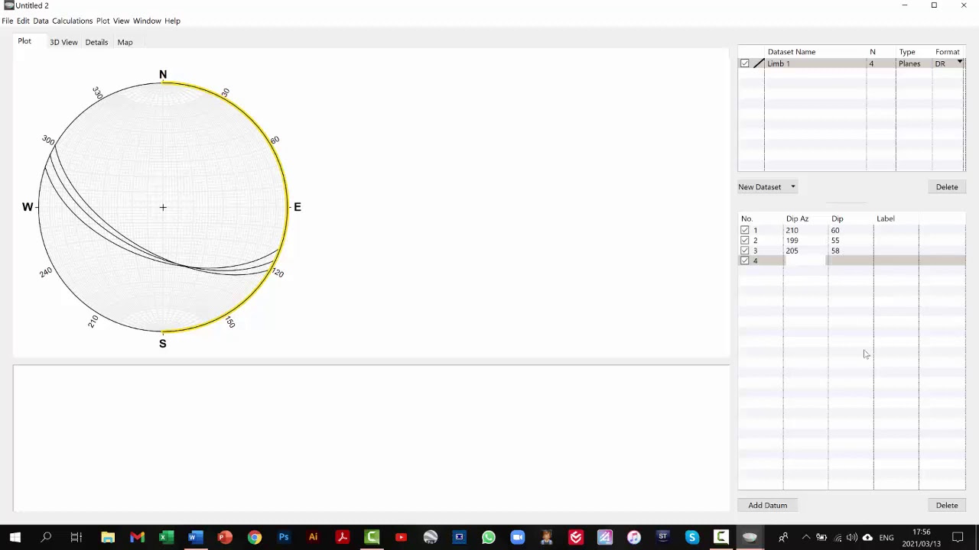The height and width of the screenshot is (550, 979).
Task: Click the Dip Az value 210
Action: coord(792,230)
